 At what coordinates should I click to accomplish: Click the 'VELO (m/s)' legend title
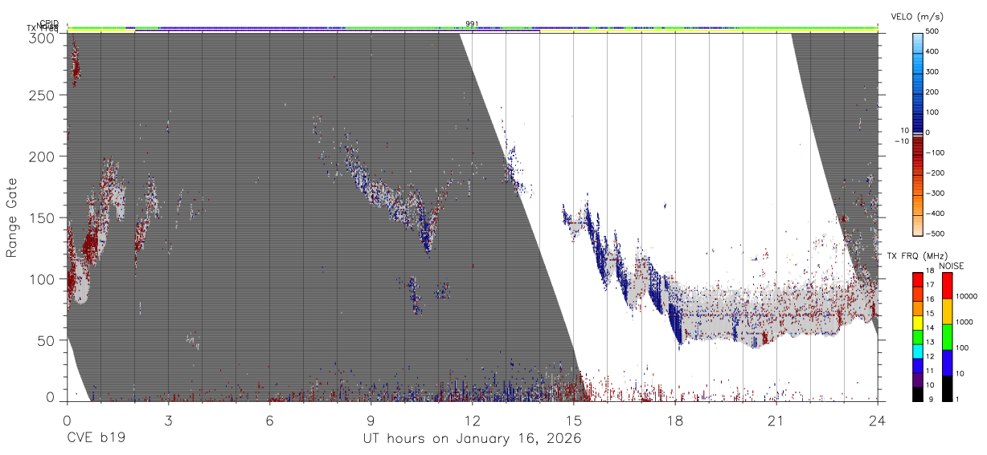point(917,17)
